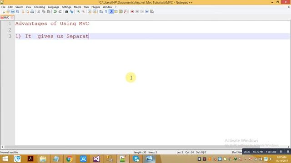Create a new document from the toolbar
The width and height of the screenshot is (291, 163).
(x=3, y=11)
